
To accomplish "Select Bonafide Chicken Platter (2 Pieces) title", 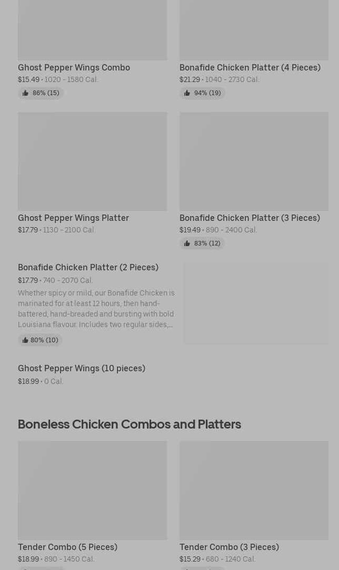I will pyautogui.click(x=88, y=267).
